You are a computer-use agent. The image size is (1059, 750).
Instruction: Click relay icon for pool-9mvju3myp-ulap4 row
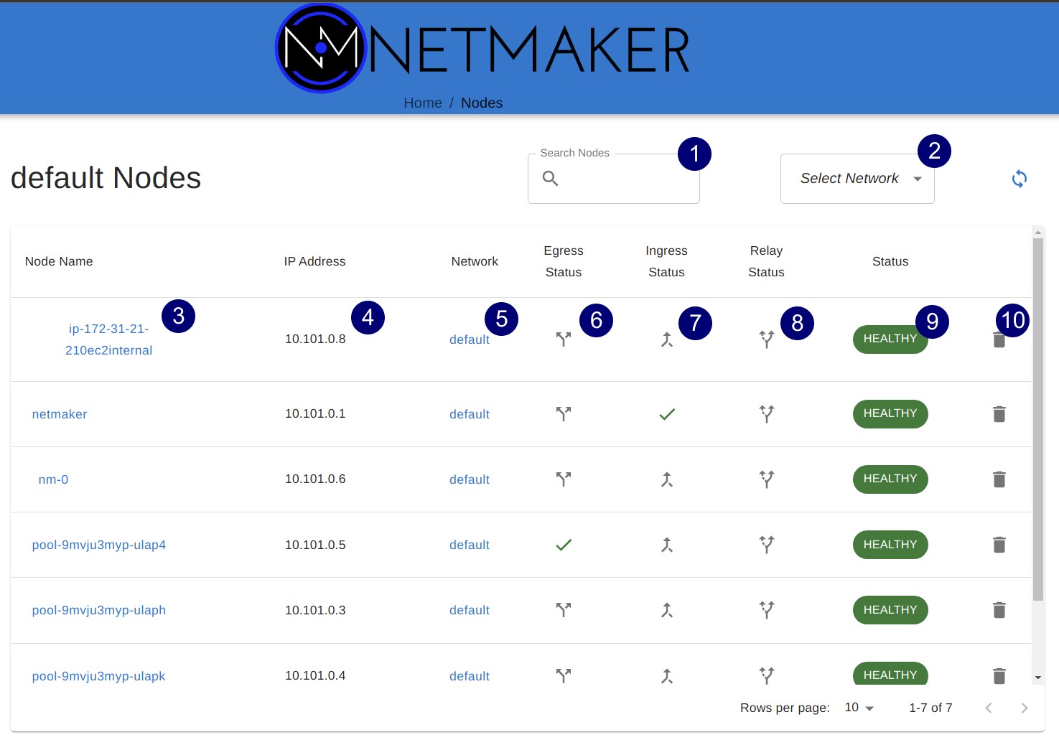click(x=767, y=545)
